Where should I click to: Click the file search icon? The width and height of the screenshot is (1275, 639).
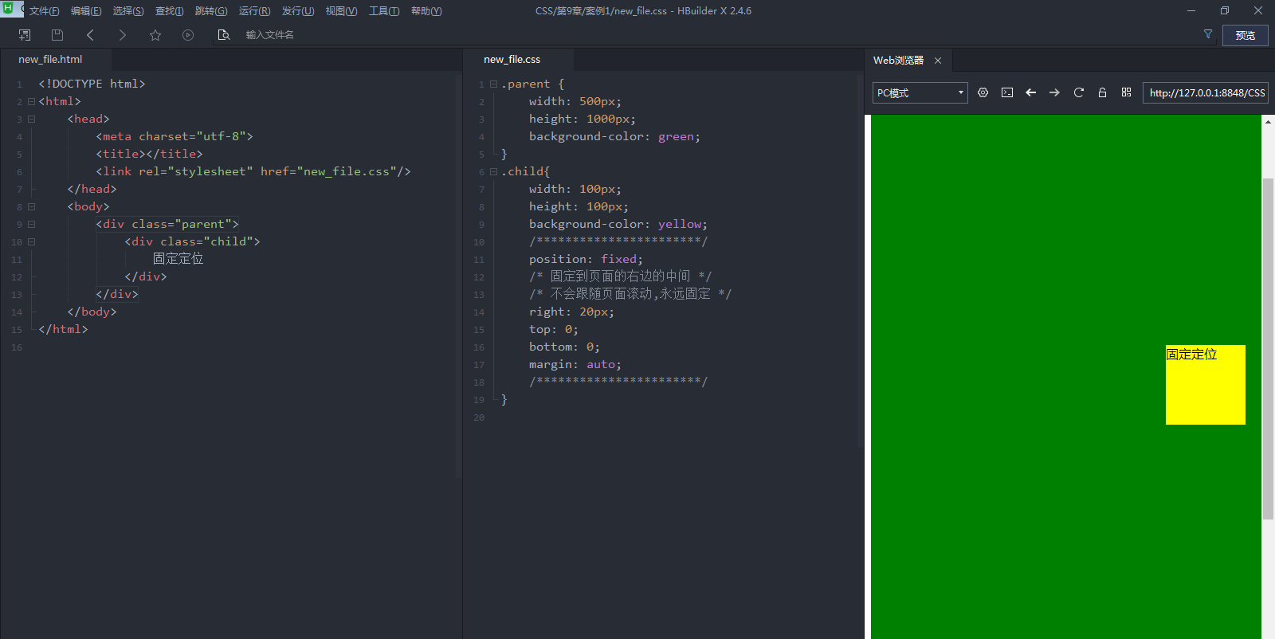[224, 35]
